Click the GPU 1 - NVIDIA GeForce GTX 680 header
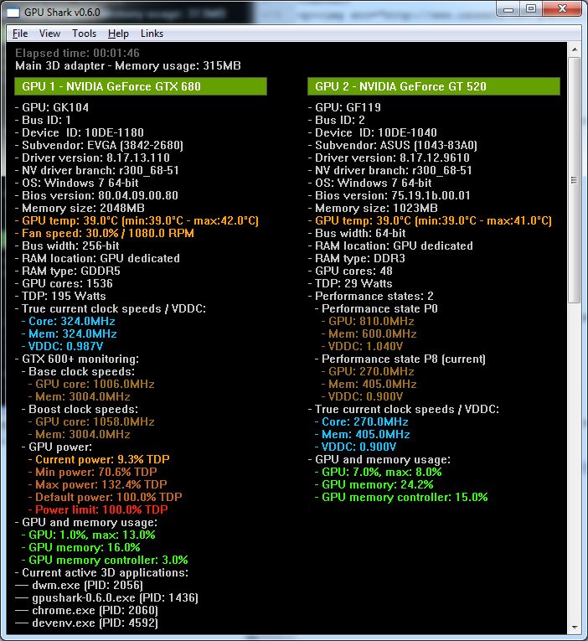The width and height of the screenshot is (588, 641). click(x=141, y=86)
